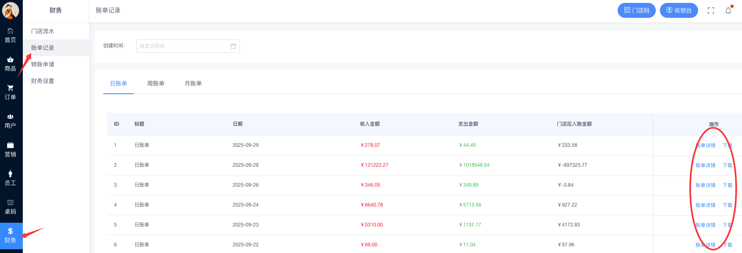
Task: Open the 订单 orders section
Action: [x=10, y=92]
